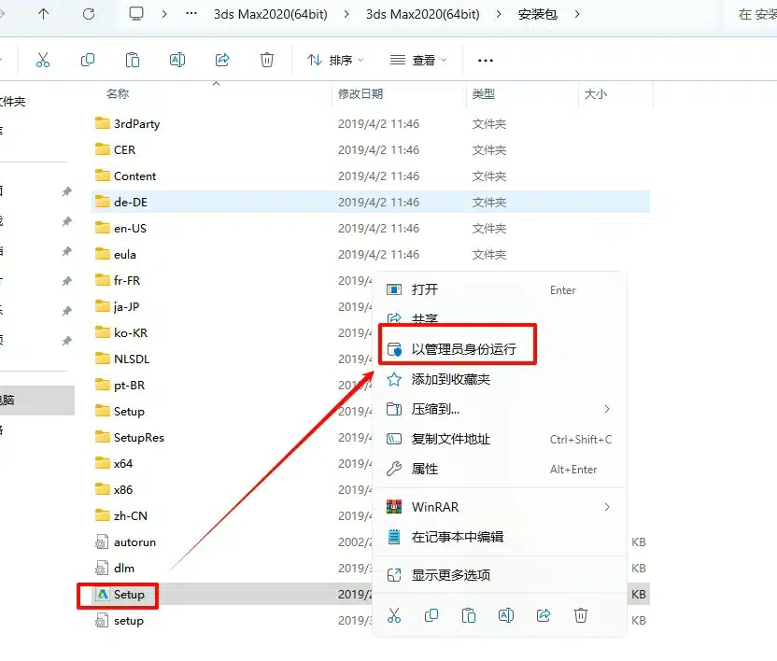Open the 排序 sort dropdown

click(x=336, y=60)
